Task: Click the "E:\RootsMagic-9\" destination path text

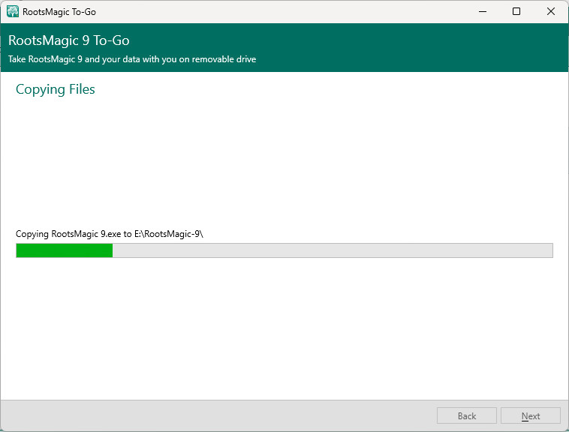Action: click(x=169, y=234)
